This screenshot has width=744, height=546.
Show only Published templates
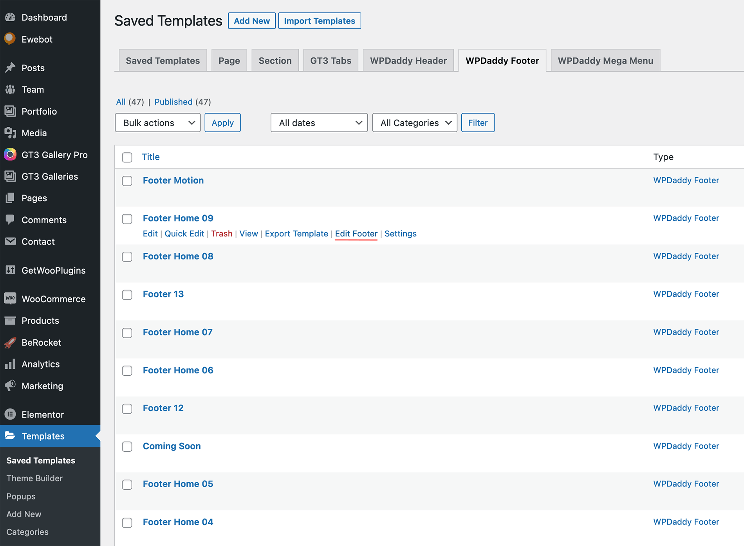tap(173, 102)
